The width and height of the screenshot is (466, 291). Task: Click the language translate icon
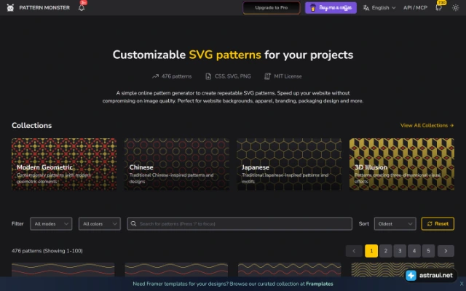[x=366, y=8]
